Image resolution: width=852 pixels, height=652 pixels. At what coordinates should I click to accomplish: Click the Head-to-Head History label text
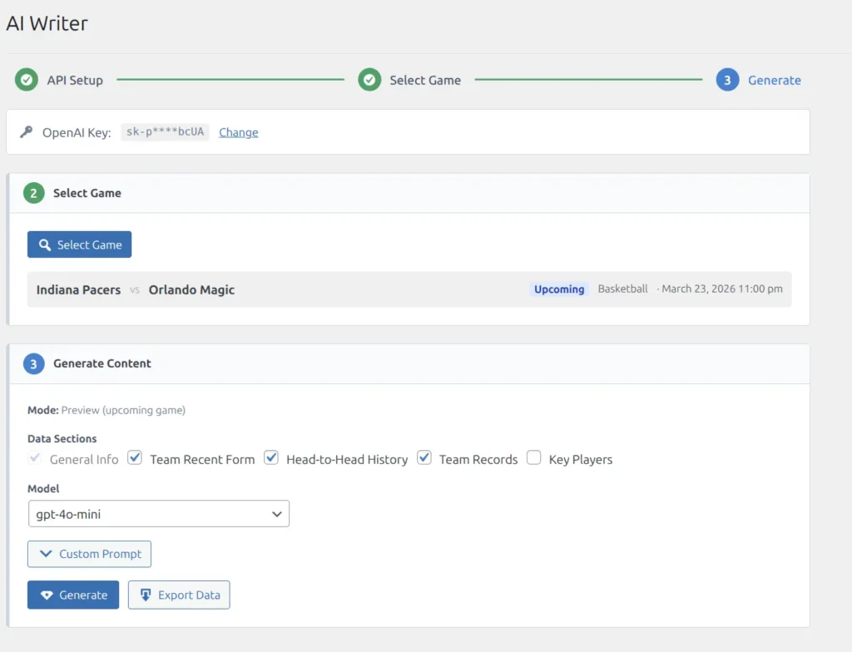coord(347,460)
